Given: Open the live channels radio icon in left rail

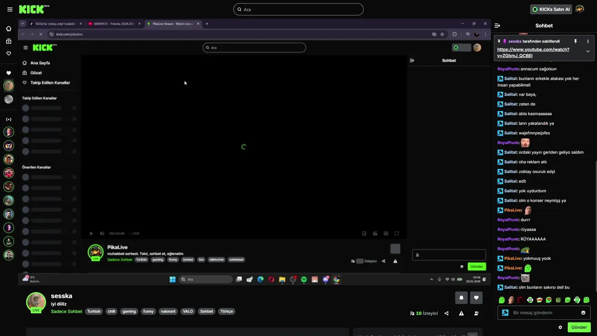Looking at the screenshot, I should point(8,119).
